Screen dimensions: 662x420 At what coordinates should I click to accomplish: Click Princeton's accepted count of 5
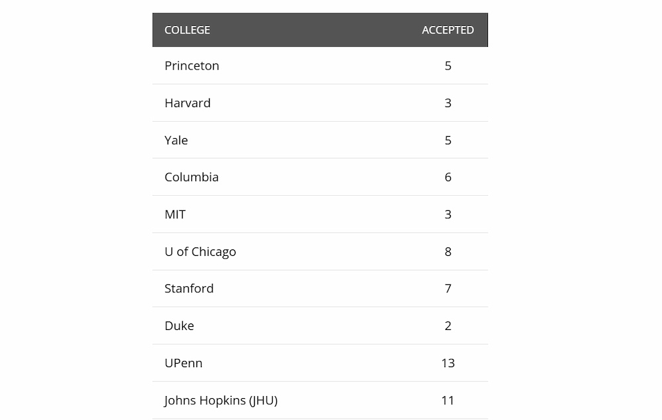point(448,65)
